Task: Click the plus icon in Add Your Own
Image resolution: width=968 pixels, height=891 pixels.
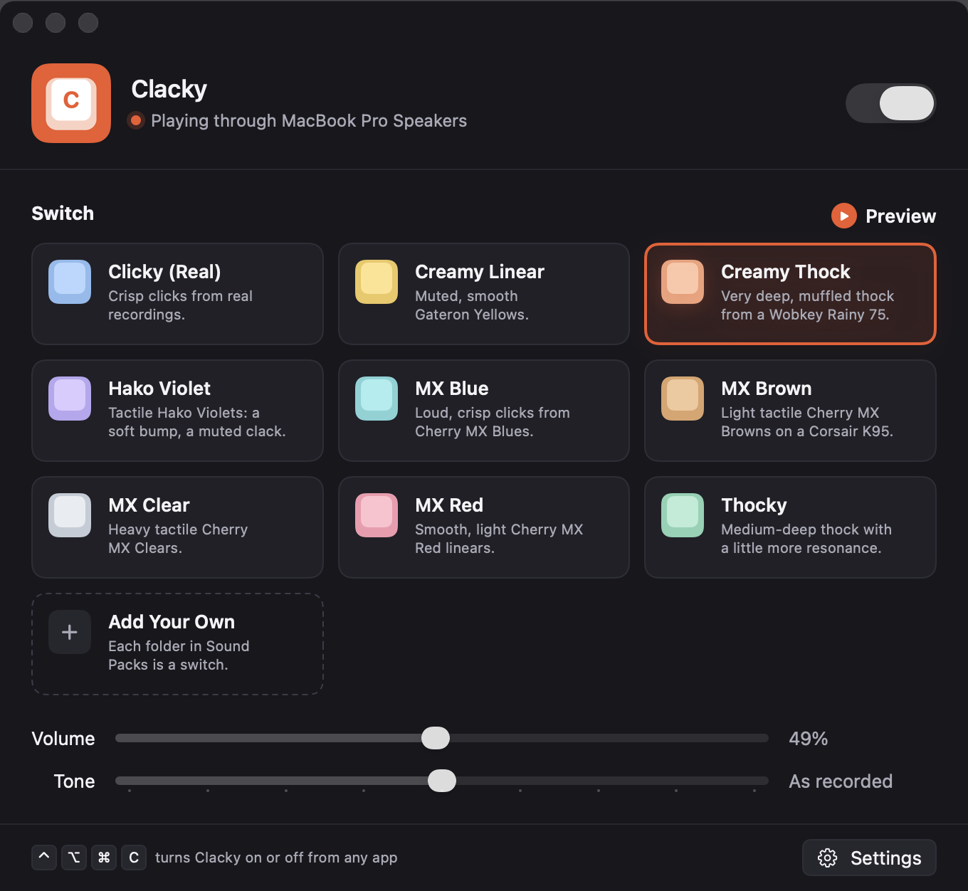Action: click(x=70, y=632)
